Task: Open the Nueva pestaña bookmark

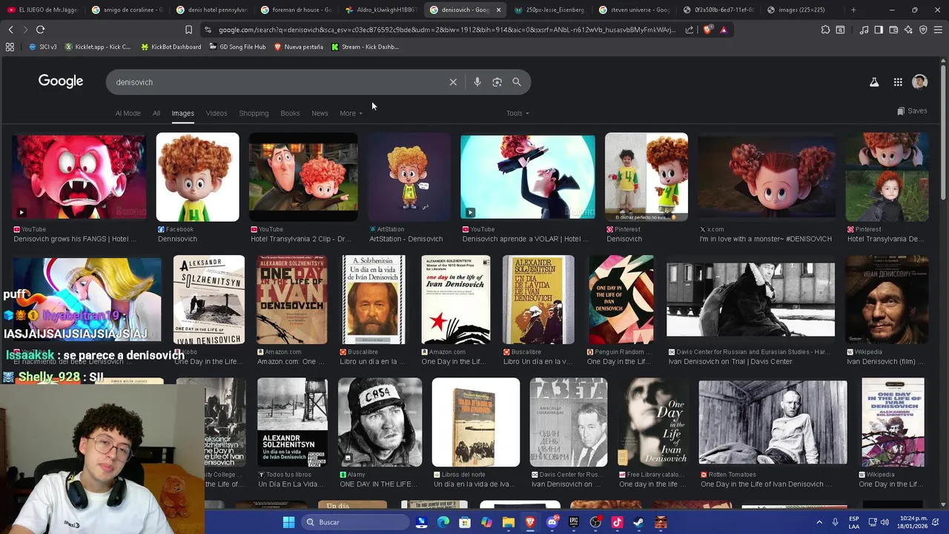Action: (299, 47)
